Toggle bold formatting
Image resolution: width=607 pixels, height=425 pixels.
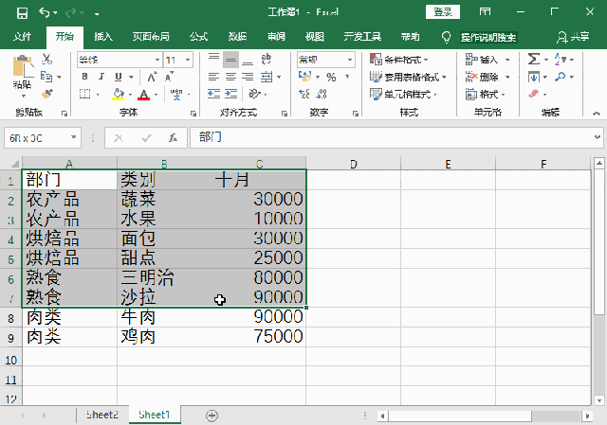[x=84, y=77]
